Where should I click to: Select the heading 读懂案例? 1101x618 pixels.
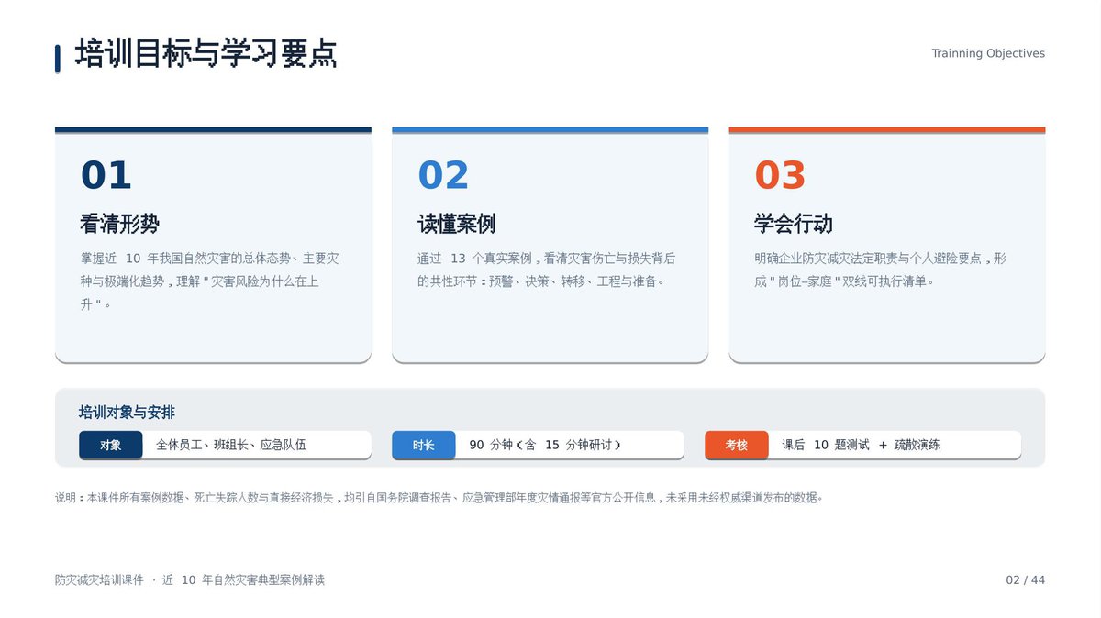457,224
